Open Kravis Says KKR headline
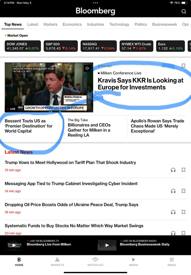Viewport: 191px width, 275px height. [x=140, y=84]
